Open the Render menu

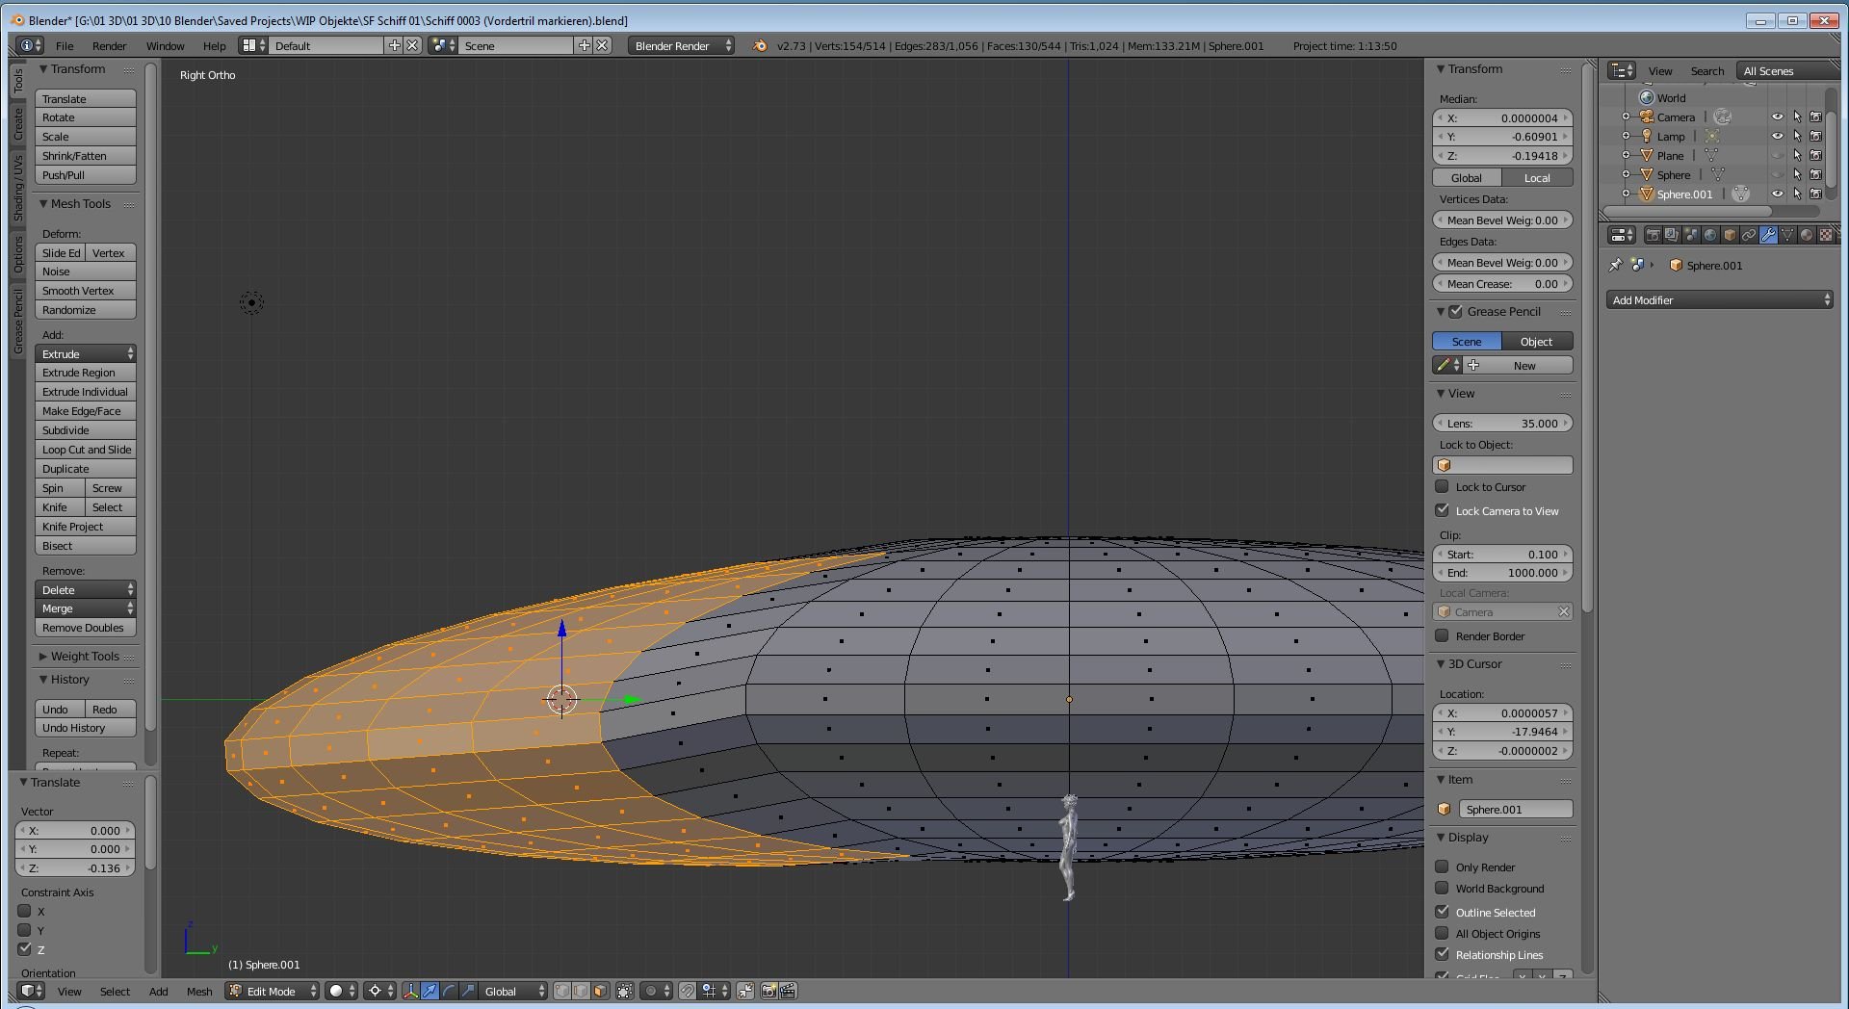point(109,45)
